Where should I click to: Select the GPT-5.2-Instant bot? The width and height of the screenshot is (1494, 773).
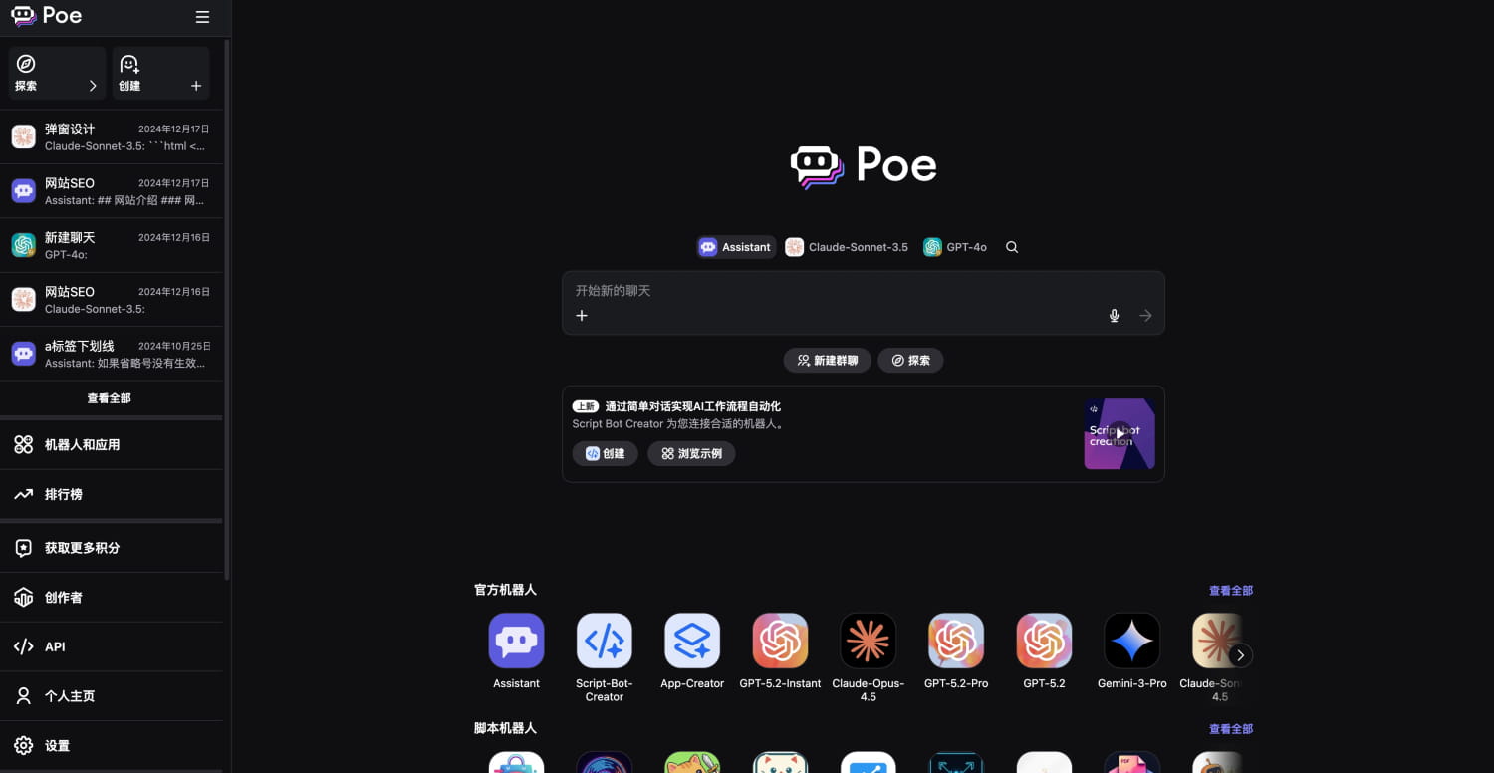[x=780, y=641]
